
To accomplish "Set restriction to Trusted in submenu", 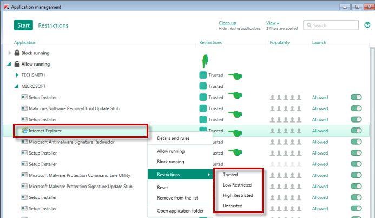I will tap(231, 175).
